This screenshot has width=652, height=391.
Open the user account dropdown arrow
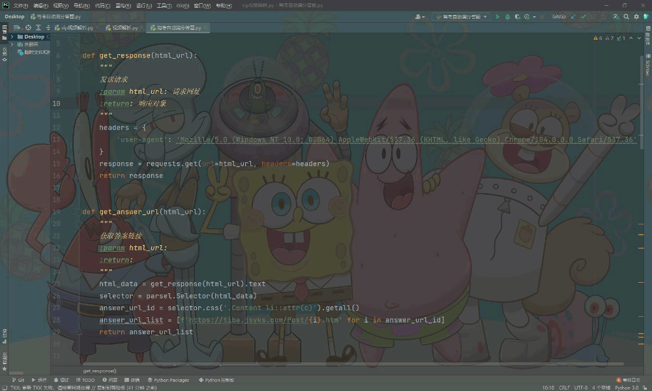[x=423, y=17]
